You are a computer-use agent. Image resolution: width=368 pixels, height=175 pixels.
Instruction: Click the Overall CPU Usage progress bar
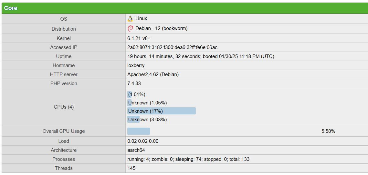tap(139, 131)
